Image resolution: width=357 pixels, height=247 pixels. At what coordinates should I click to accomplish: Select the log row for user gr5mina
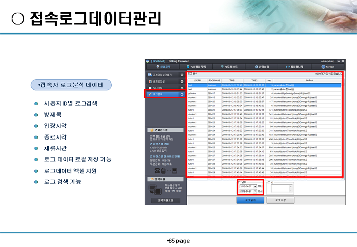coord(265,94)
